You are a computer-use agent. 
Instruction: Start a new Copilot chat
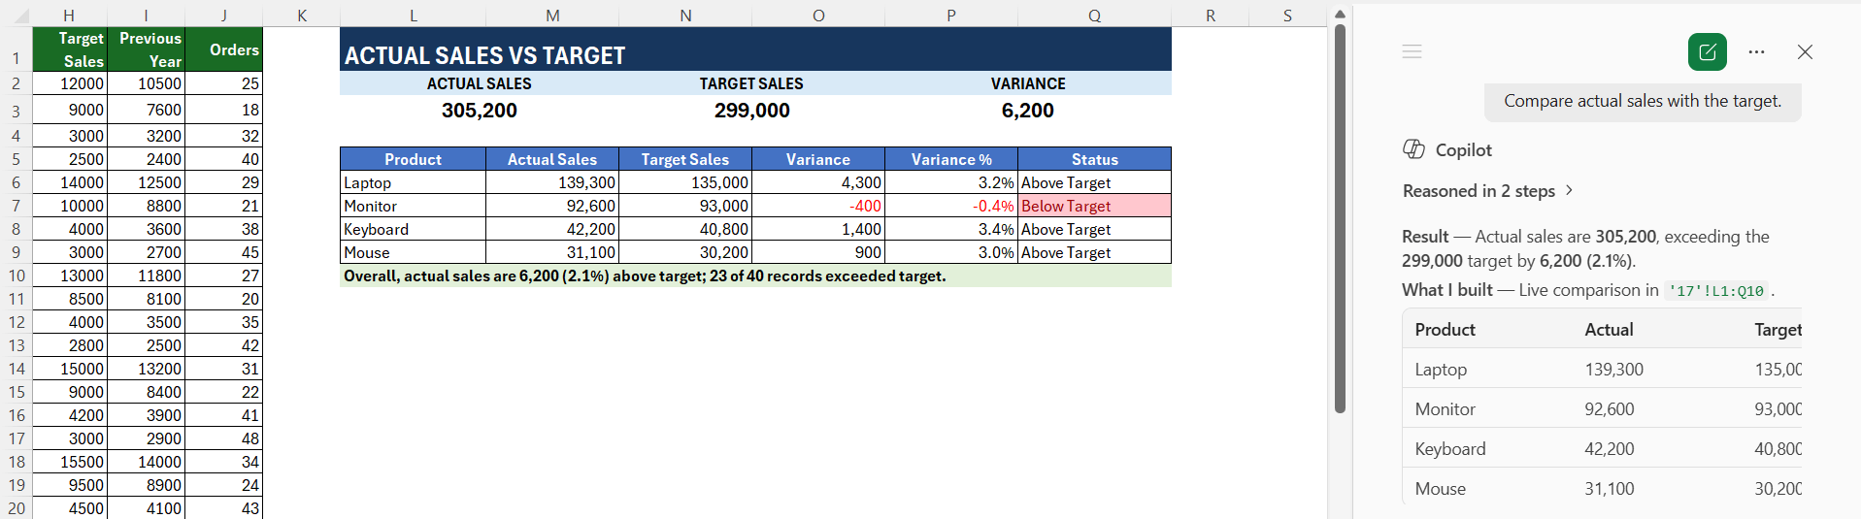1708,51
